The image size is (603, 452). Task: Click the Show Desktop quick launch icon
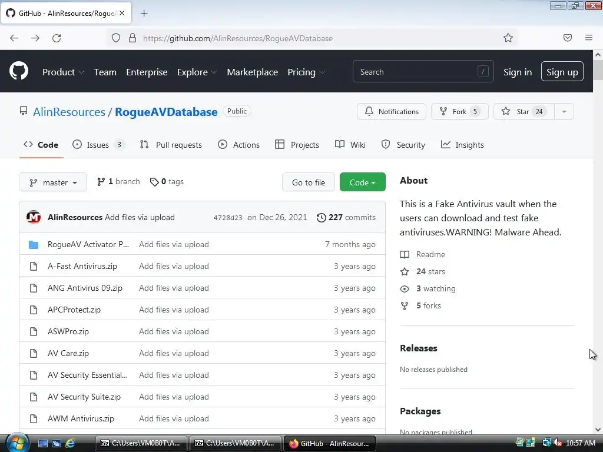tap(43, 443)
